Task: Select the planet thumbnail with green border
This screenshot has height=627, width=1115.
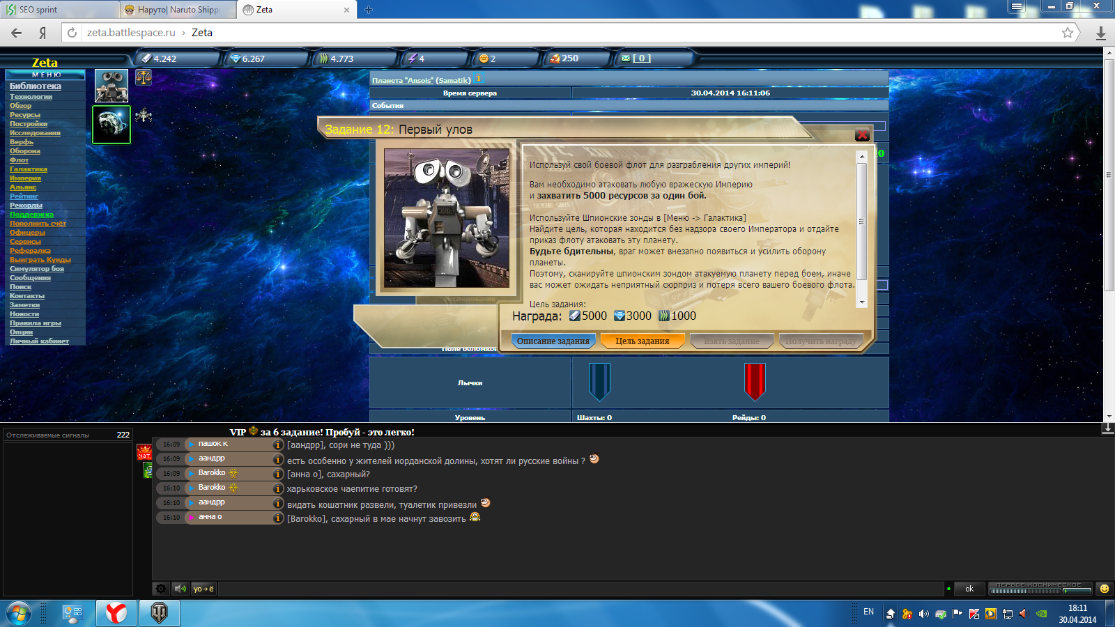Action: tap(111, 125)
